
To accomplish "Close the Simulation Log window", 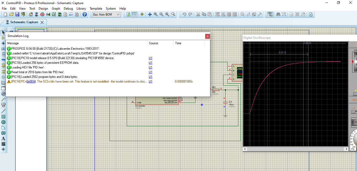I will [x=208, y=36].
